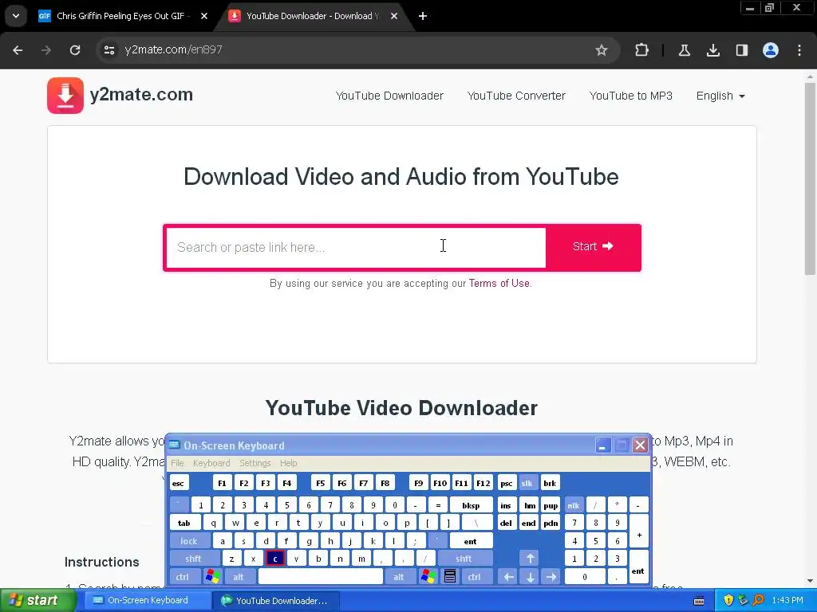Viewport: 817px width, 612px height.
Task: Open Keyboard menu in On-Screen Keyboard
Action: click(x=211, y=463)
